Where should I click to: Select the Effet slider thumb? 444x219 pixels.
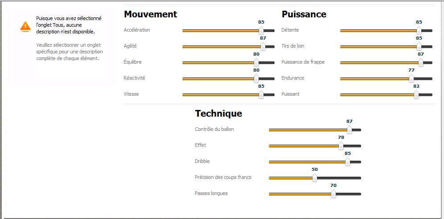point(341,146)
